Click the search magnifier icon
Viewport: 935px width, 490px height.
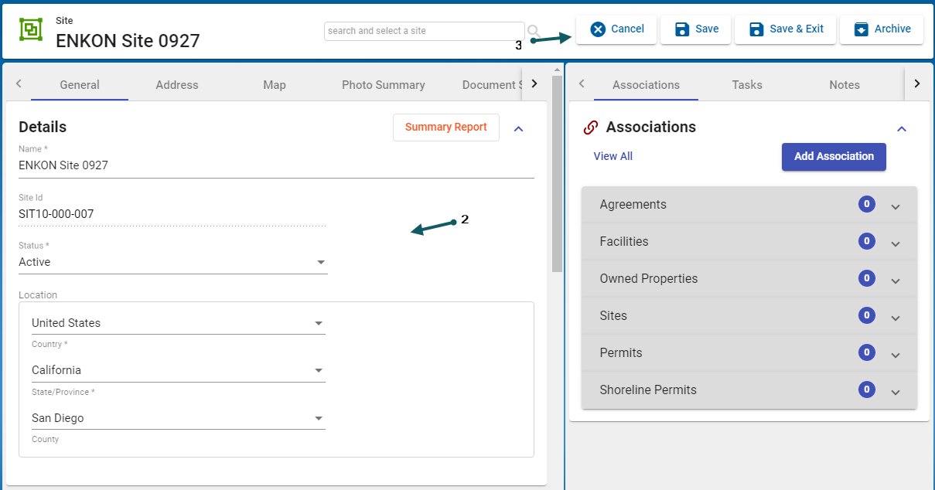pos(533,31)
